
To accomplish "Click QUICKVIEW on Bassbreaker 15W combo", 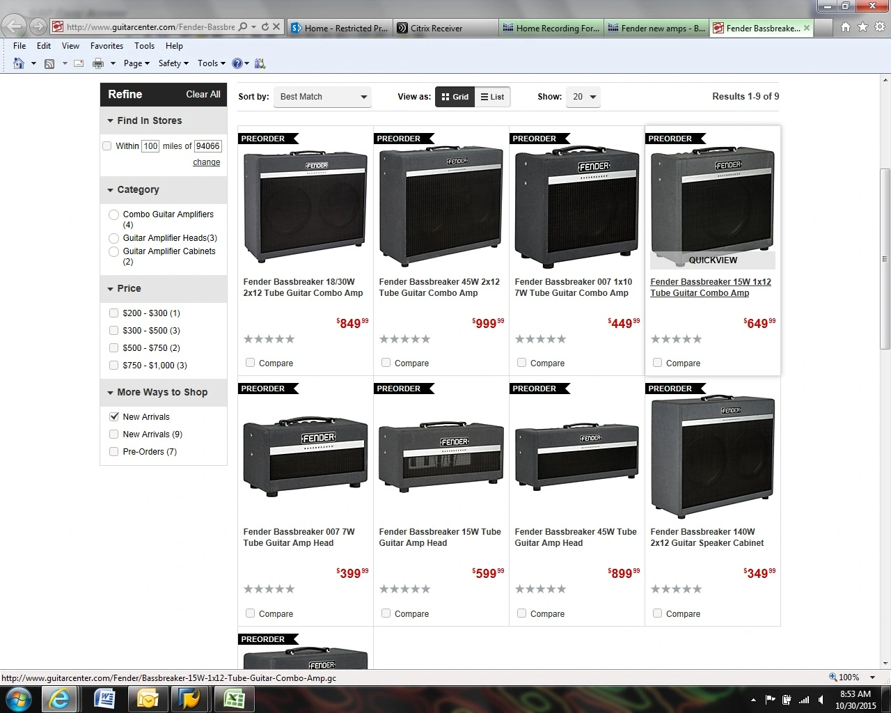I will click(713, 260).
